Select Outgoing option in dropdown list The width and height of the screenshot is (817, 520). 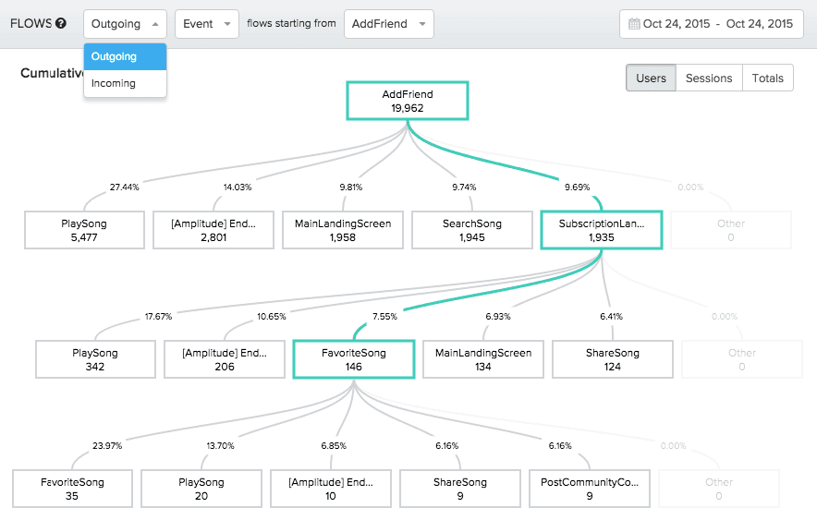pos(125,57)
